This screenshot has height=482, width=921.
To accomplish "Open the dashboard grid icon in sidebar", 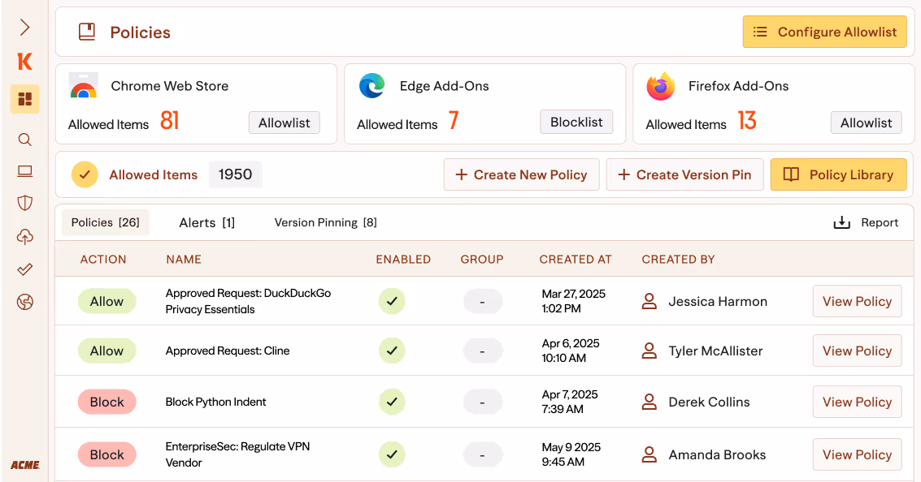I will coord(24,98).
